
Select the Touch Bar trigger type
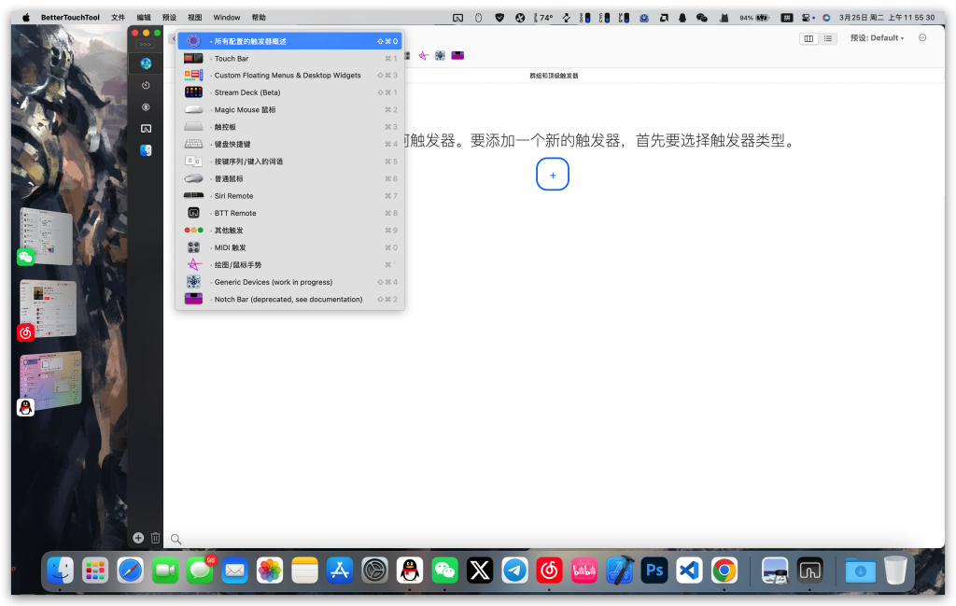[x=289, y=59]
